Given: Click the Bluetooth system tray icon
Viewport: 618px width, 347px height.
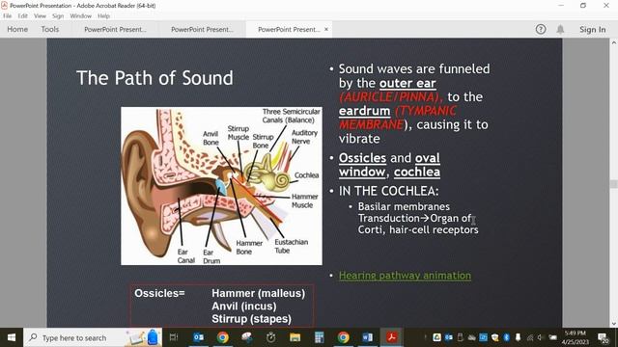Looking at the screenshot, I should click(x=507, y=337).
